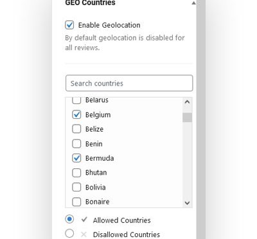Click the sidebar vertical scrollbar track

(201, 119)
